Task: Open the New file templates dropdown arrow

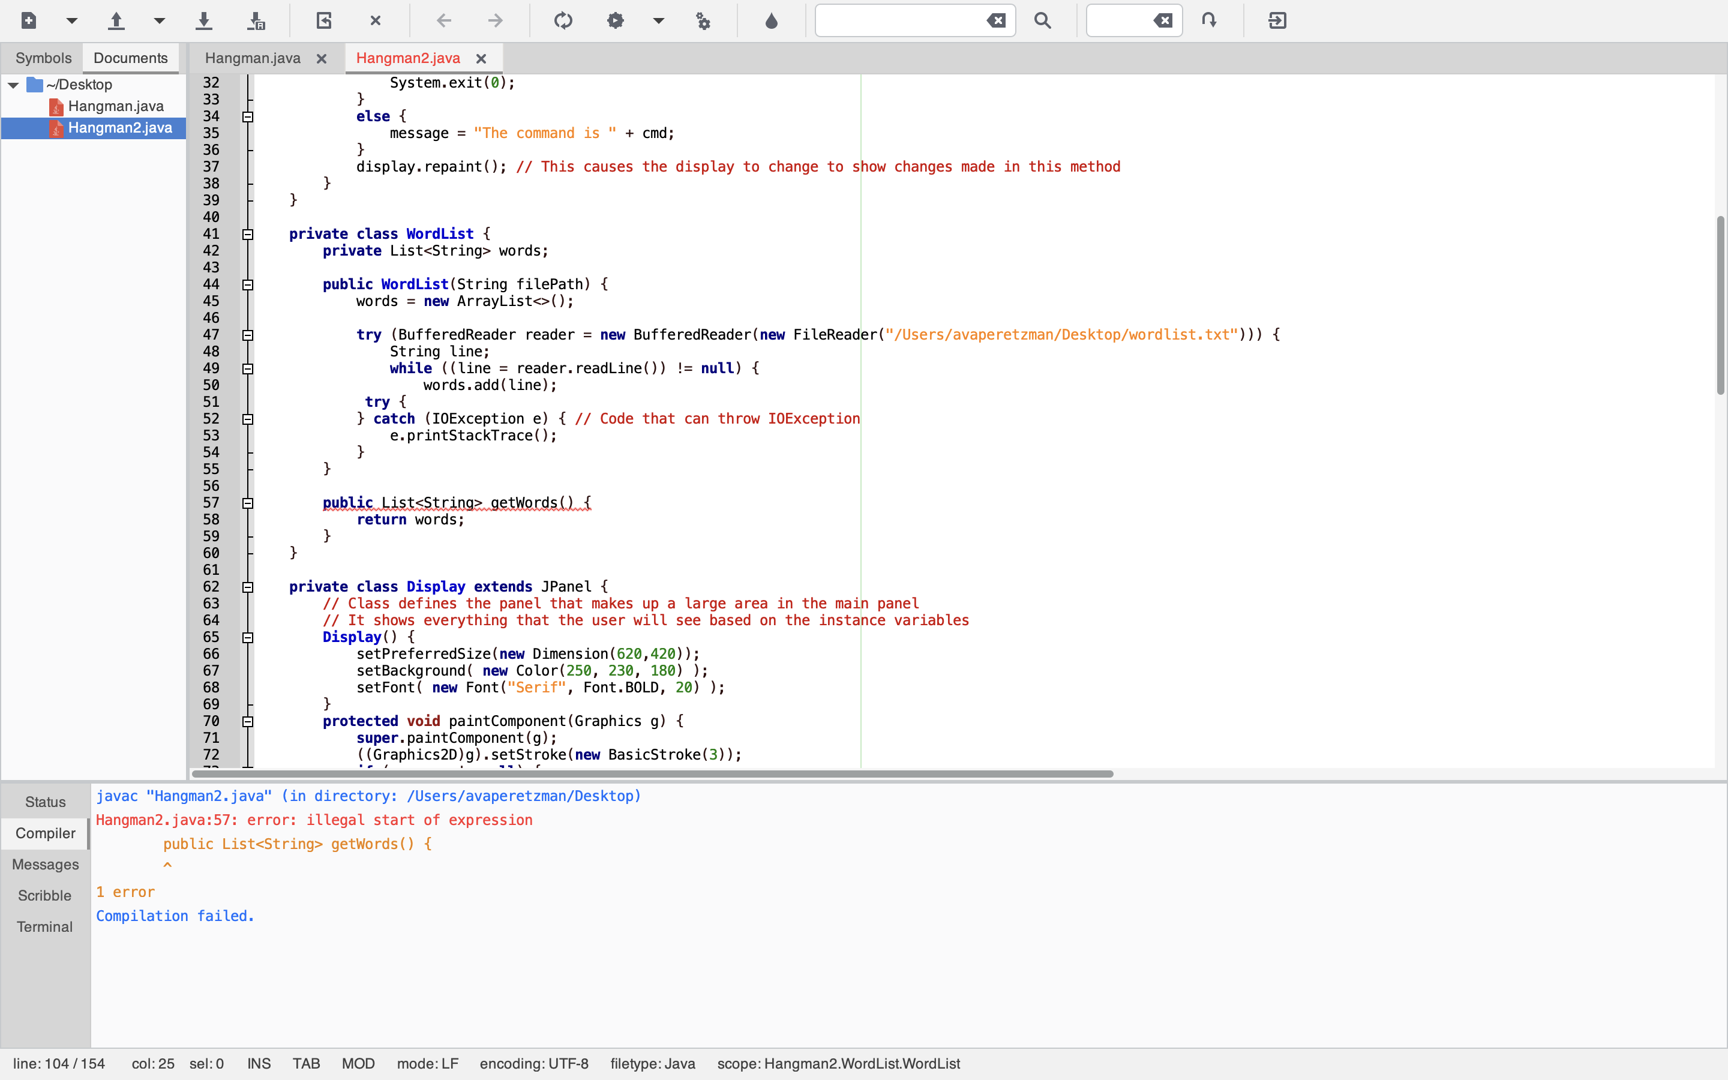Action: click(x=71, y=21)
